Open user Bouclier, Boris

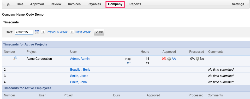coord(80,70)
